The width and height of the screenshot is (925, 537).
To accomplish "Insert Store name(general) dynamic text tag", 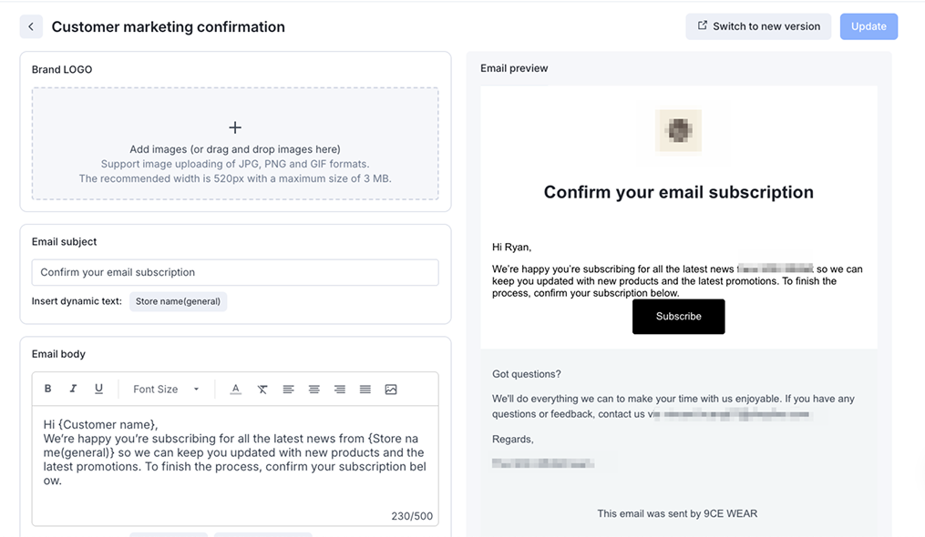I will (178, 301).
